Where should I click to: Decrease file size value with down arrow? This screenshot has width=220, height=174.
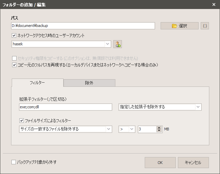159,130
